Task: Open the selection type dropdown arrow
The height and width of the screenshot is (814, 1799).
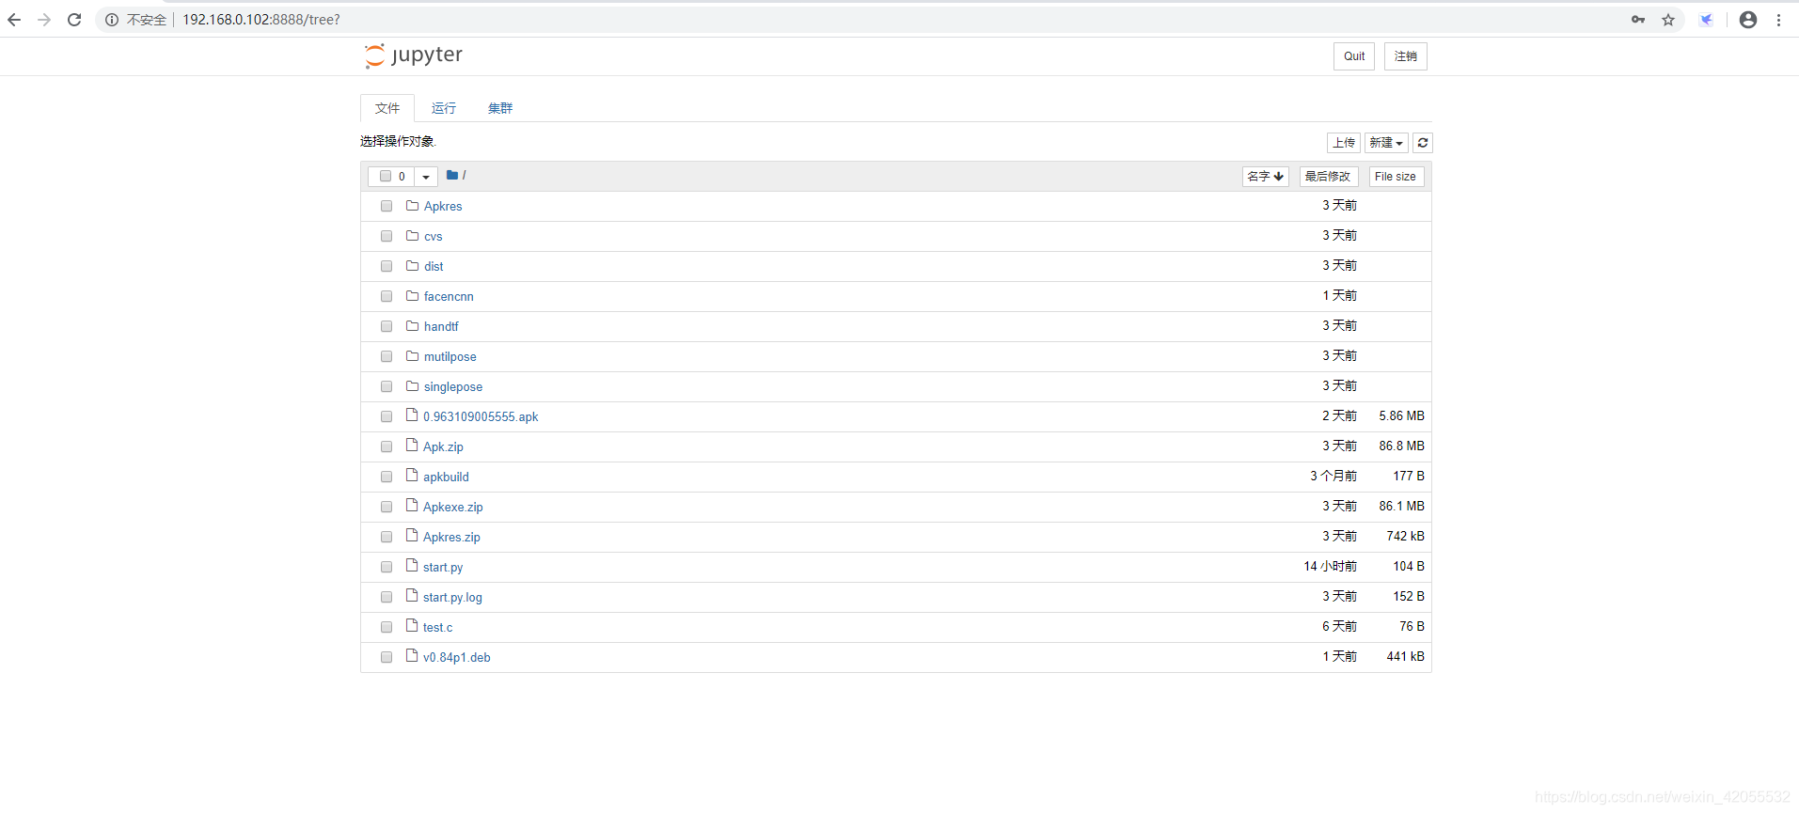Action: coord(426,177)
